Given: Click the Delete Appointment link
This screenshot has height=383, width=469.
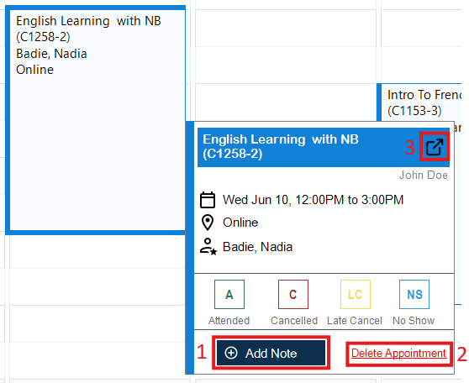Looking at the screenshot, I should [398, 353].
